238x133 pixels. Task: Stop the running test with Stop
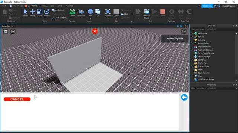(x=163, y=13)
